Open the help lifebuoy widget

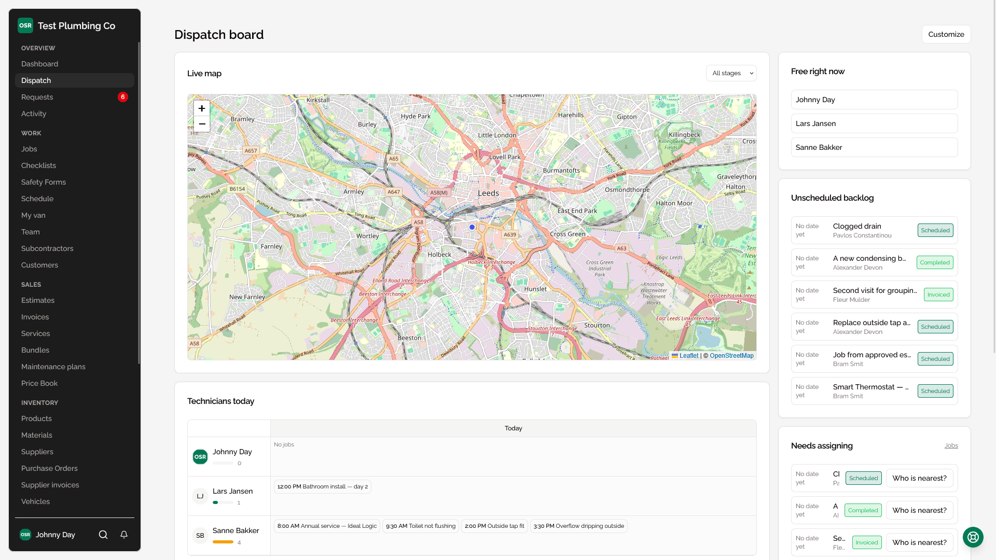pyautogui.click(x=973, y=537)
